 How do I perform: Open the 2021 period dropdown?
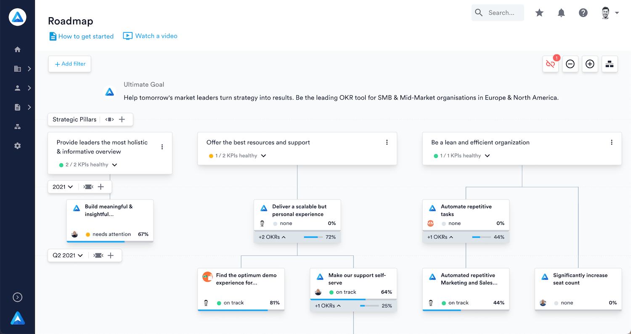pos(63,187)
